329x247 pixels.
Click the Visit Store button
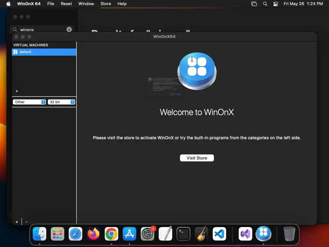(x=197, y=158)
